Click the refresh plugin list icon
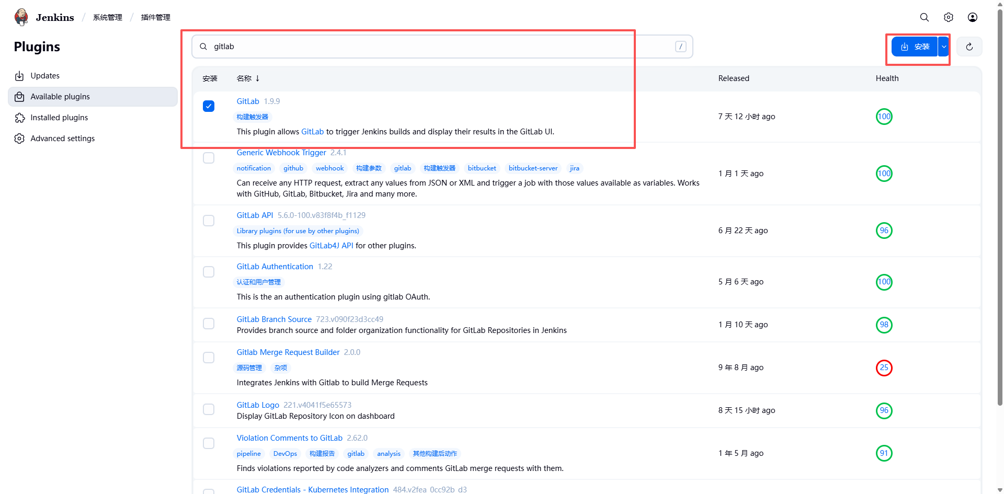The height and width of the screenshot is (494, 1004). [969, 47]
